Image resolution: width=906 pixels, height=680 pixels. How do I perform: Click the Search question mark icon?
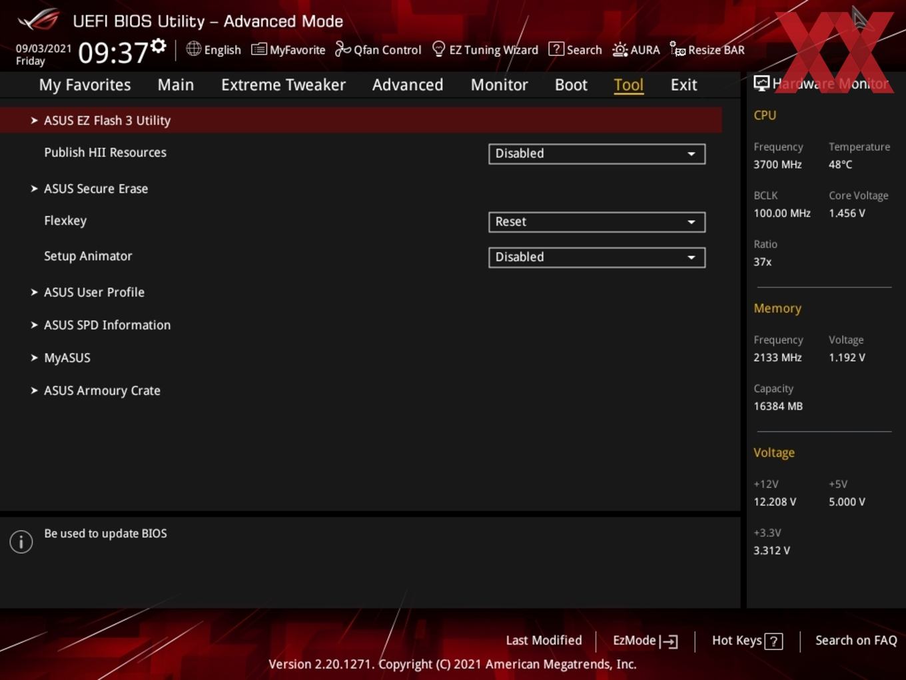556,49
